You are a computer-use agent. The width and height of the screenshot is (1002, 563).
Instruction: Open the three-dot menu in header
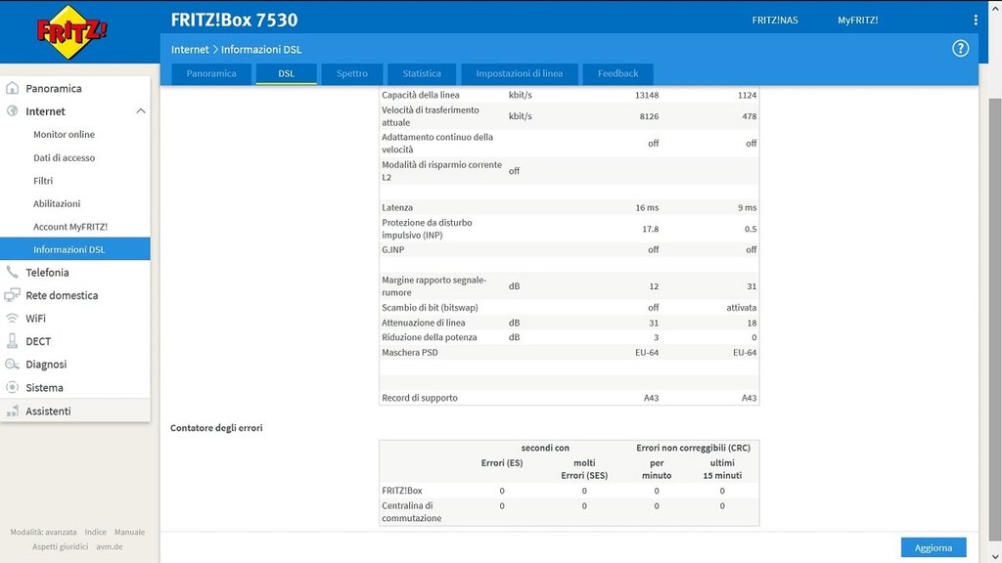pos(976,20)
